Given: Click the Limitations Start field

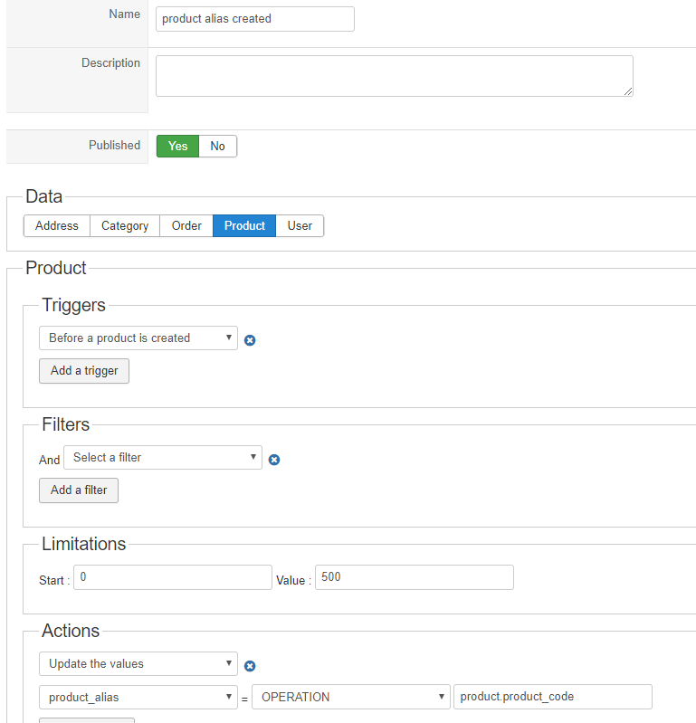Looking at the screenshot, I should (172, 577).
